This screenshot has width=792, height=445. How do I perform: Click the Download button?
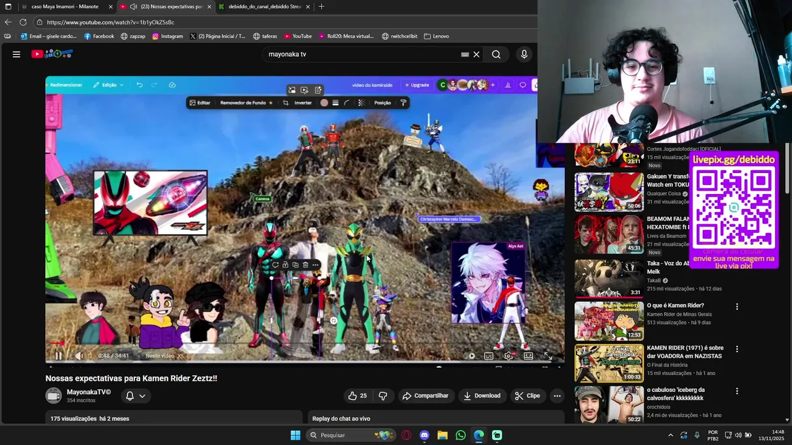point(482,396)
